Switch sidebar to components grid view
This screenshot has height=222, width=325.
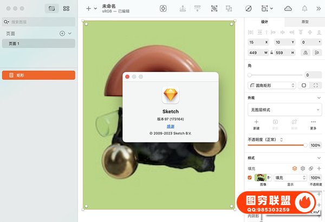(x=66, y=9)
